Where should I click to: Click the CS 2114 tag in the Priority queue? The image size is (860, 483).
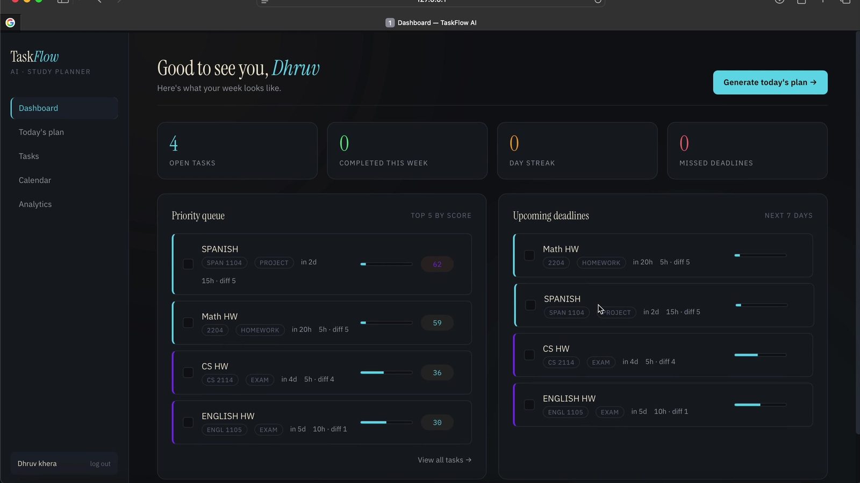(220, 380)
